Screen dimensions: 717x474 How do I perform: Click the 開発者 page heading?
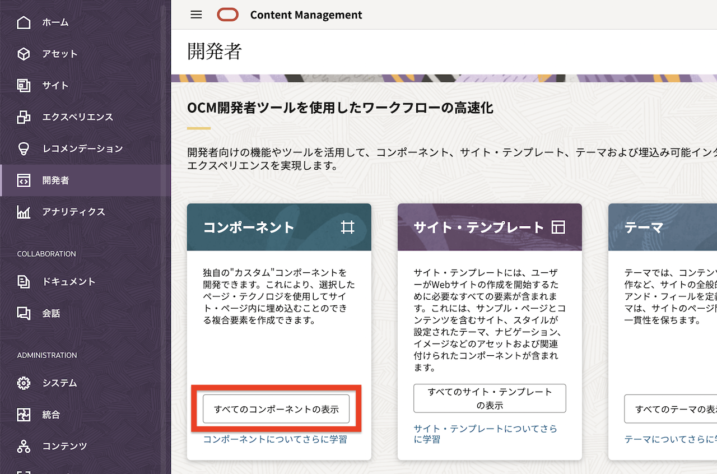click(x=215, y=52)
